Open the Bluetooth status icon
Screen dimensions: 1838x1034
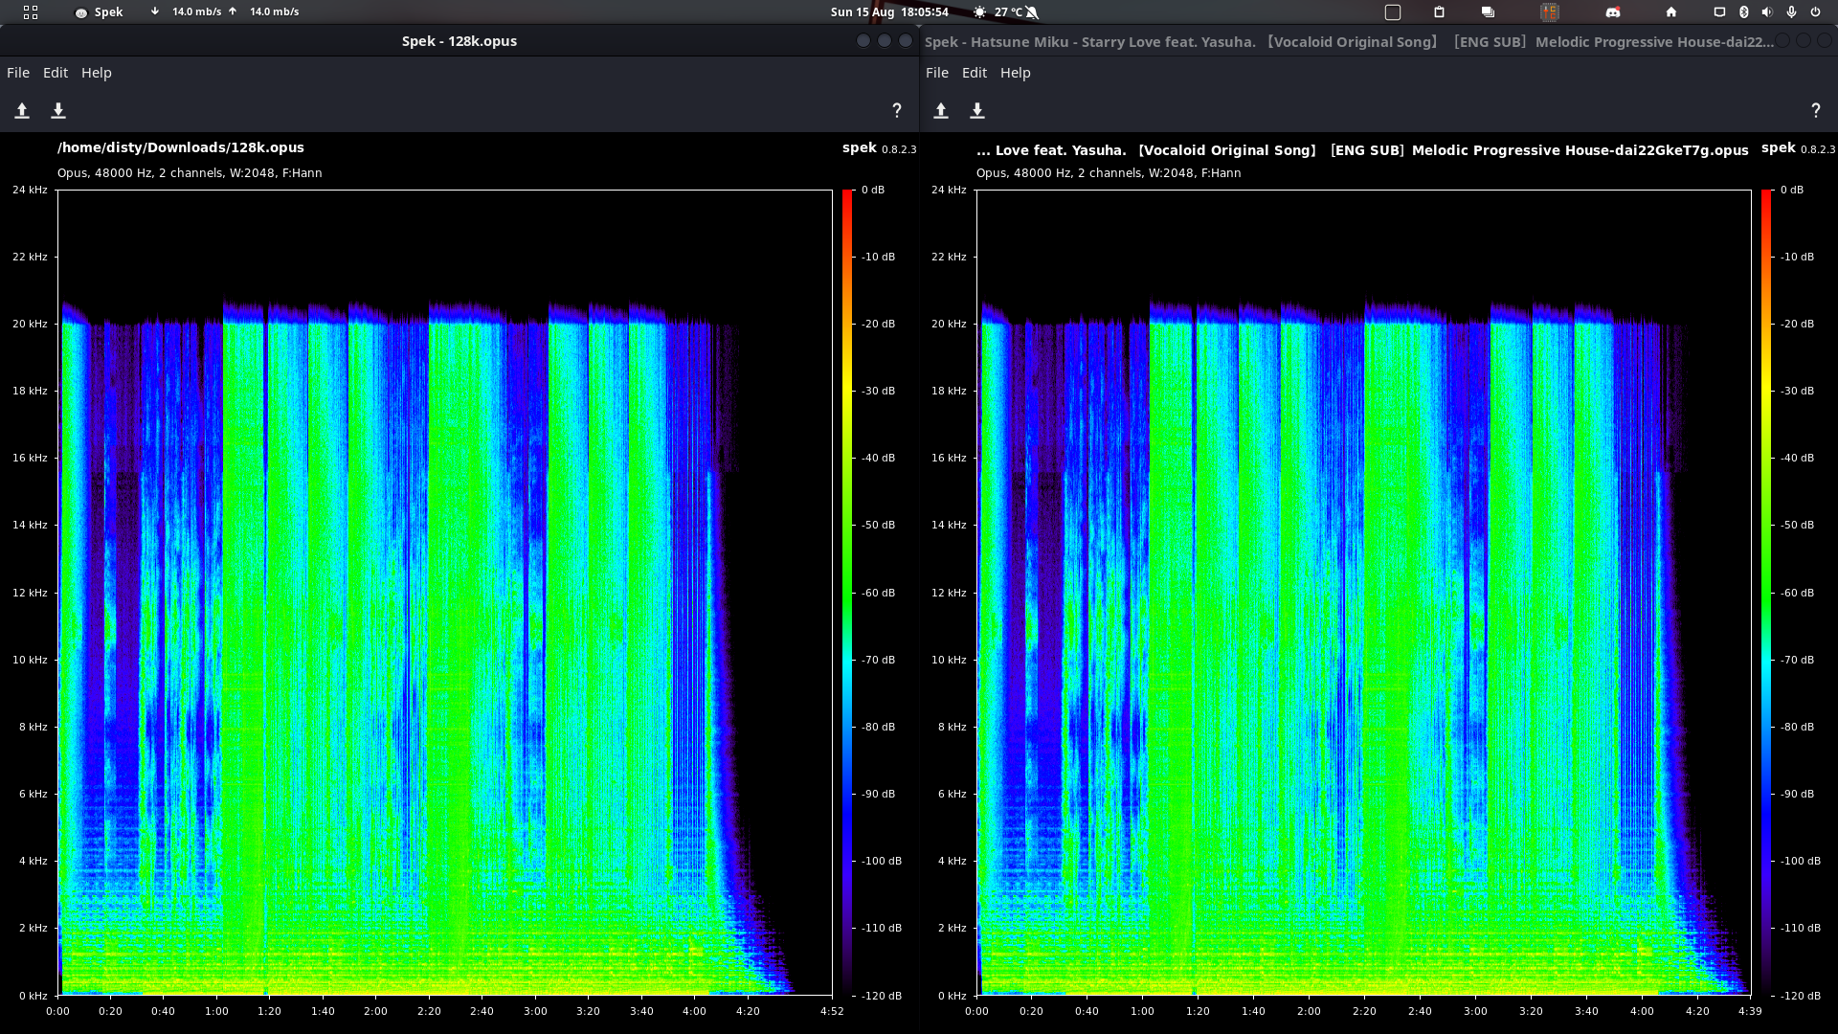click(1743, 12)
